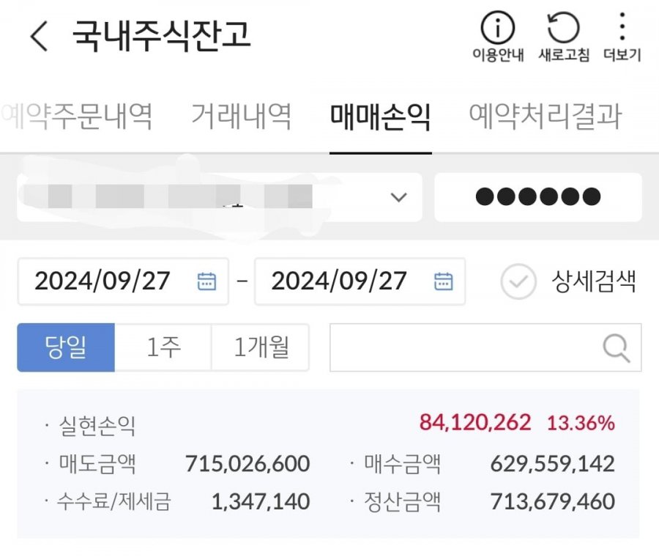Open the 이용안내 info icon

click(498, 29)
